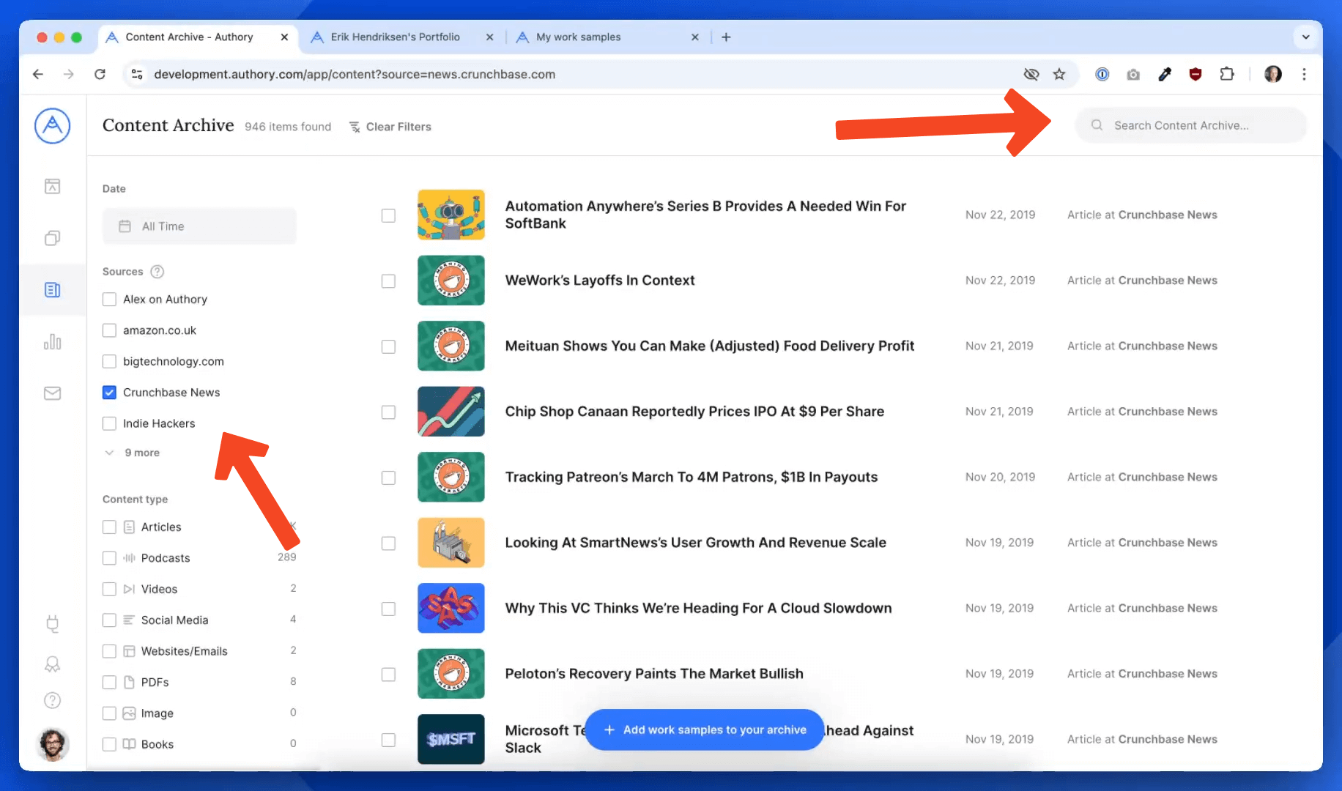Bookmark this page with the star icon
Screen dimensions: 1342x791
pyautogui.click(x=1059, y=74)
